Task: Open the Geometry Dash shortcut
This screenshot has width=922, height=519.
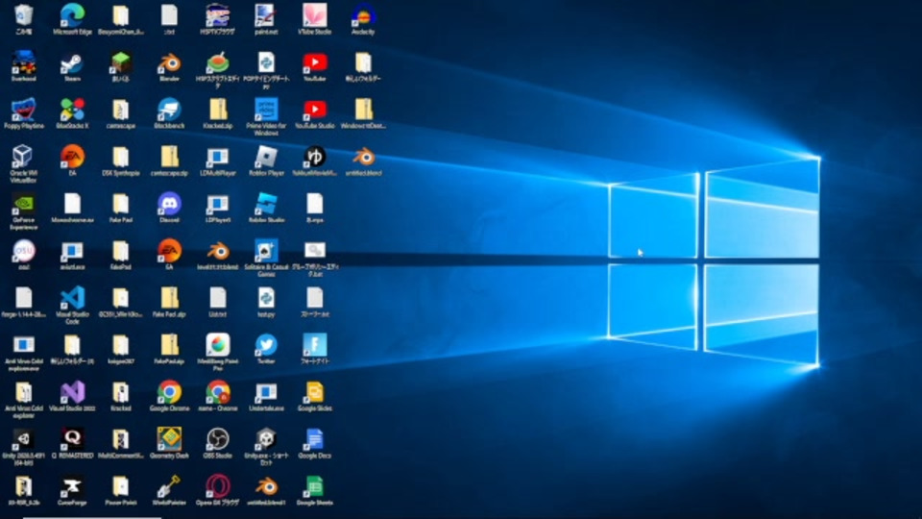Action: point(169,439)
